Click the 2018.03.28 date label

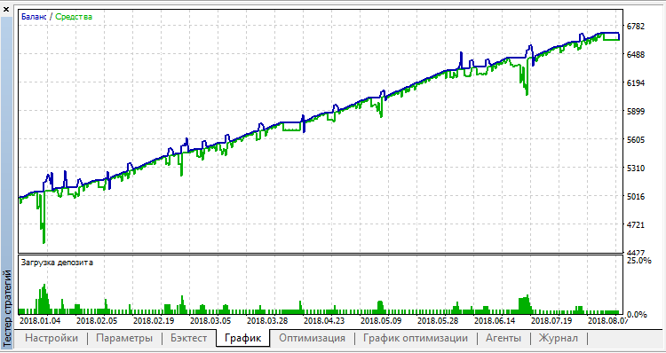point(266,320)
